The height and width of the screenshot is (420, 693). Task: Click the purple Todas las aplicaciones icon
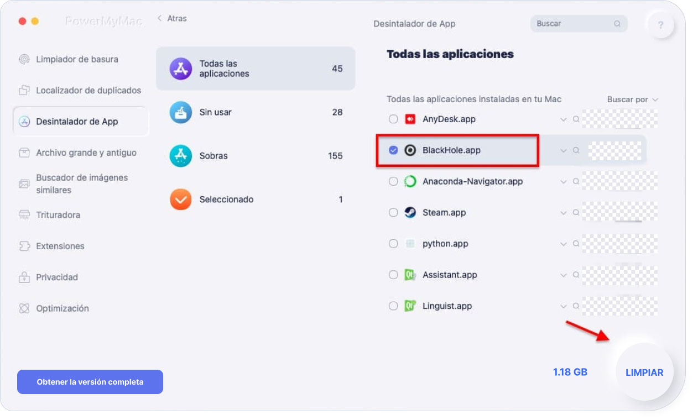(x=181, y=69)
